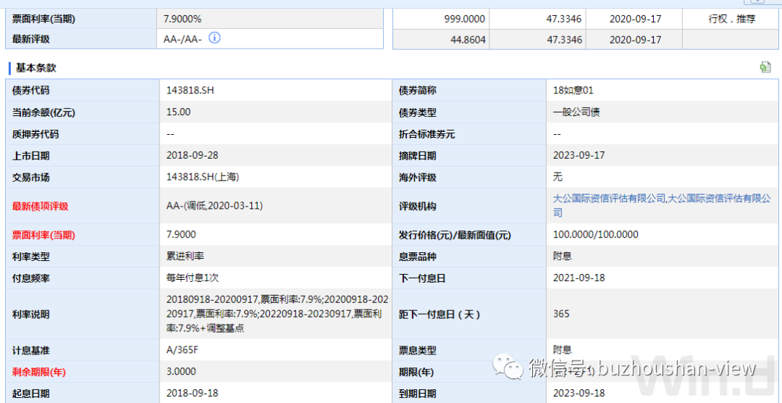This screenshot has height=403, width=782.
Task: Click next interest date 2021-09-18
Action: 579,278
